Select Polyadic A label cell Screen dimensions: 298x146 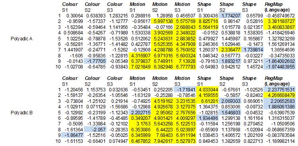22,39
